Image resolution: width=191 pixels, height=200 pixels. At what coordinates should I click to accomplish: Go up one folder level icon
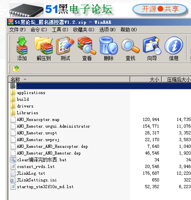16,69
